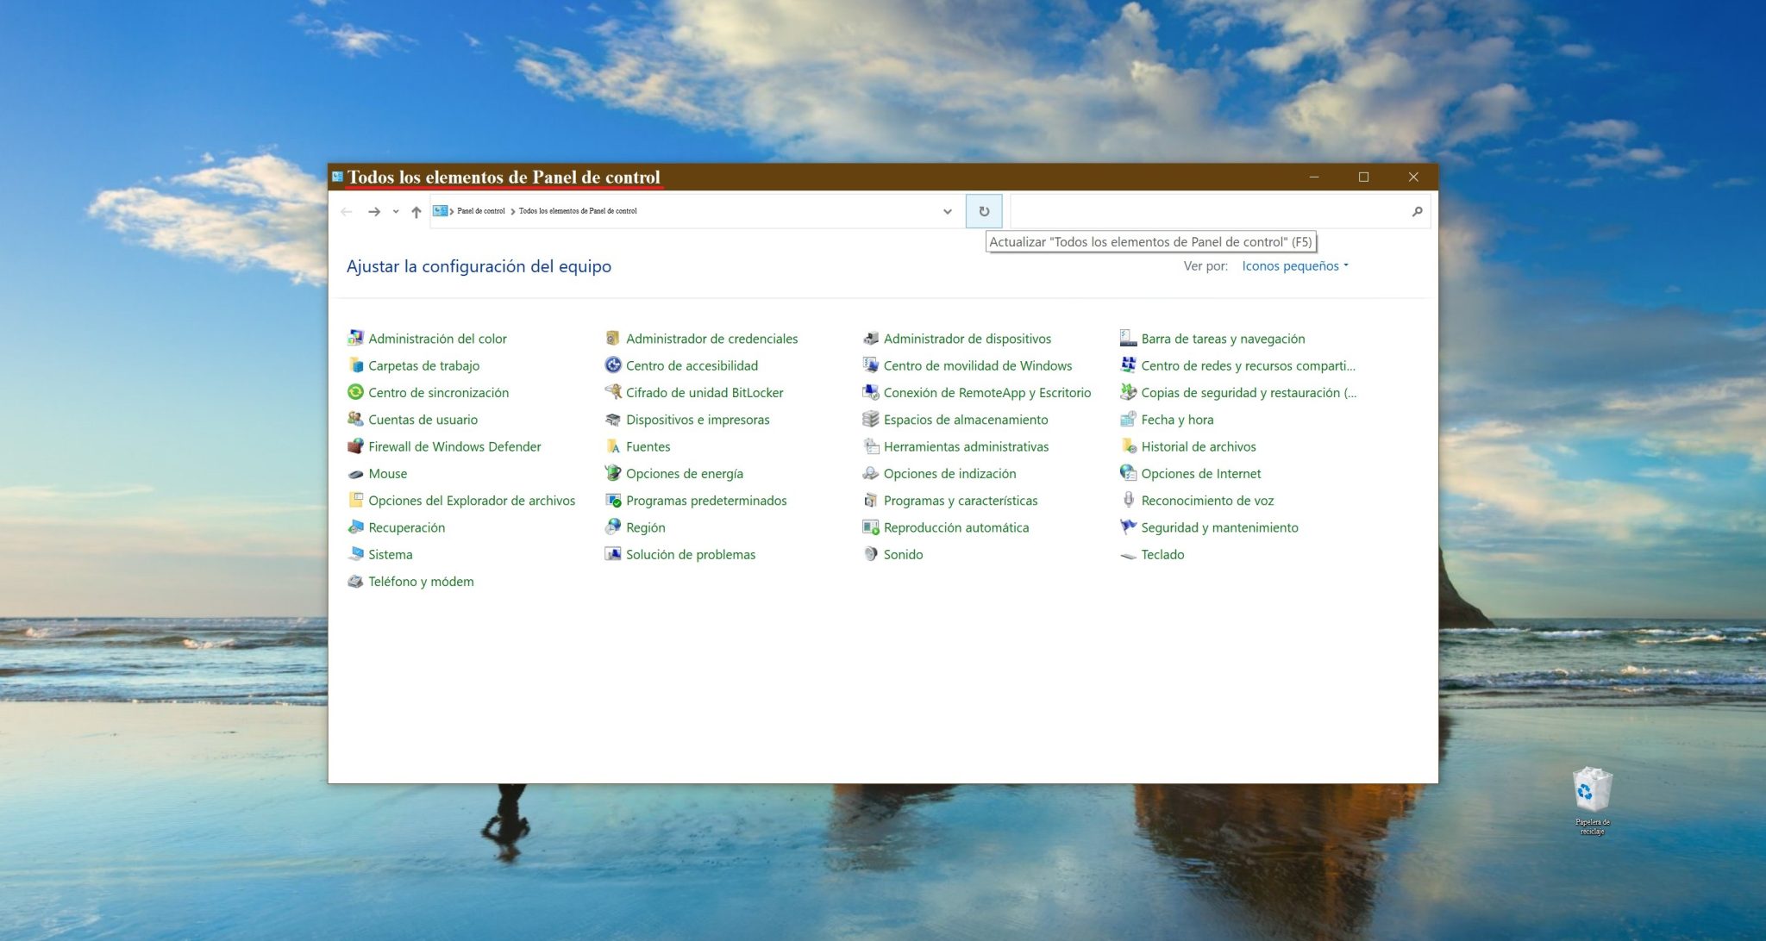Screen dimensions: 1766x941
Task: Click the Control Panel title bar icon
Action: point(337,177)
